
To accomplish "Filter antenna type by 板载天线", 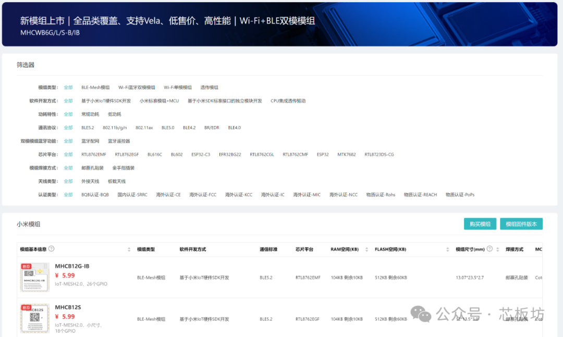I will point(117,181).
